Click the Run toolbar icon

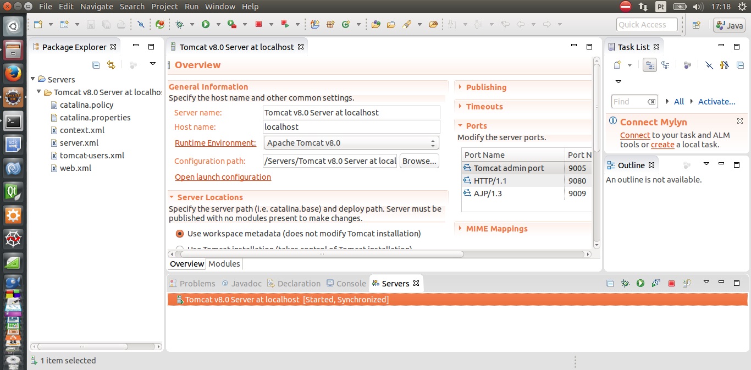point(203,24)
